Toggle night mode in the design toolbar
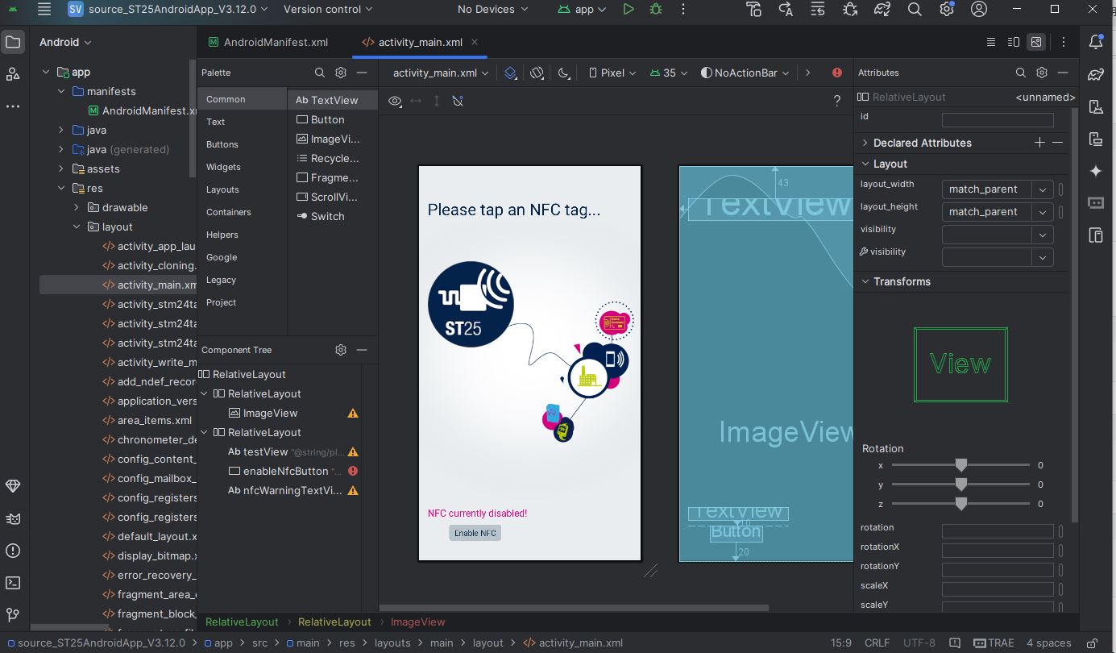Image resolution: width=1116 pixels, height=653 pixels. click(564, 73)
